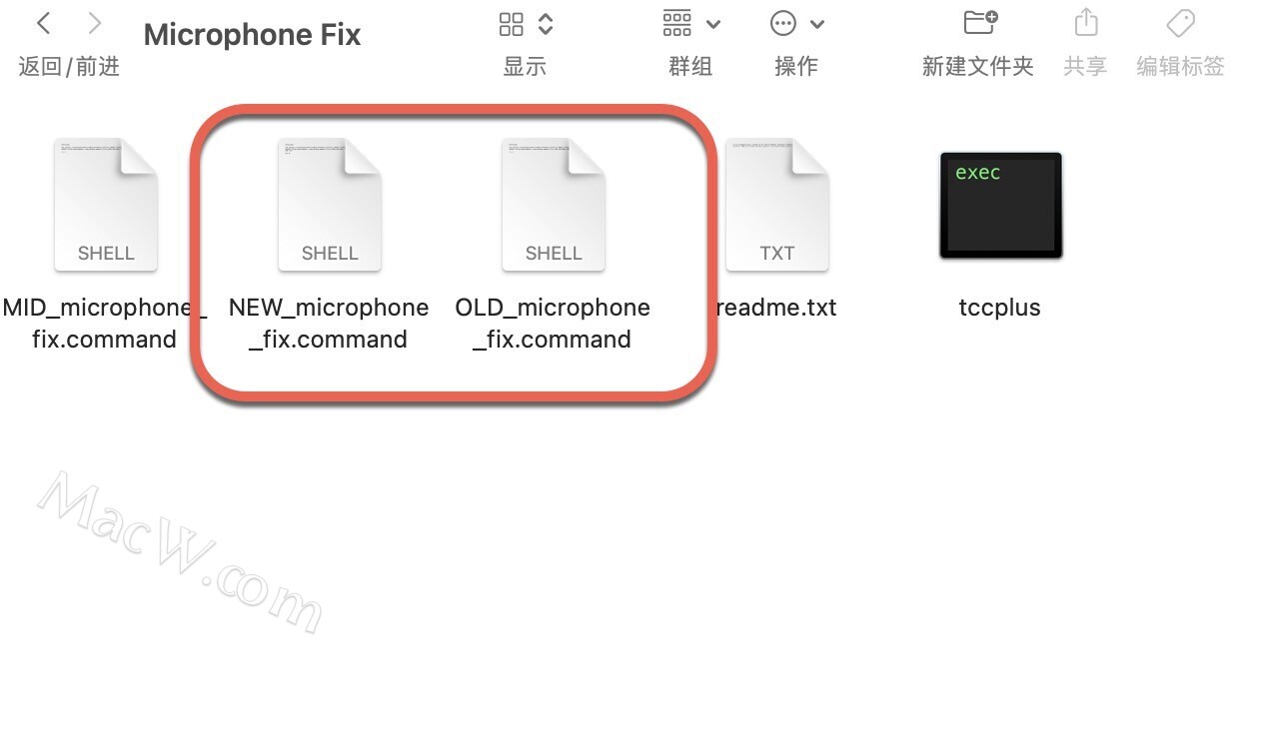Select the NEW_microphone_fix.command shell file

tap(330, 205)
